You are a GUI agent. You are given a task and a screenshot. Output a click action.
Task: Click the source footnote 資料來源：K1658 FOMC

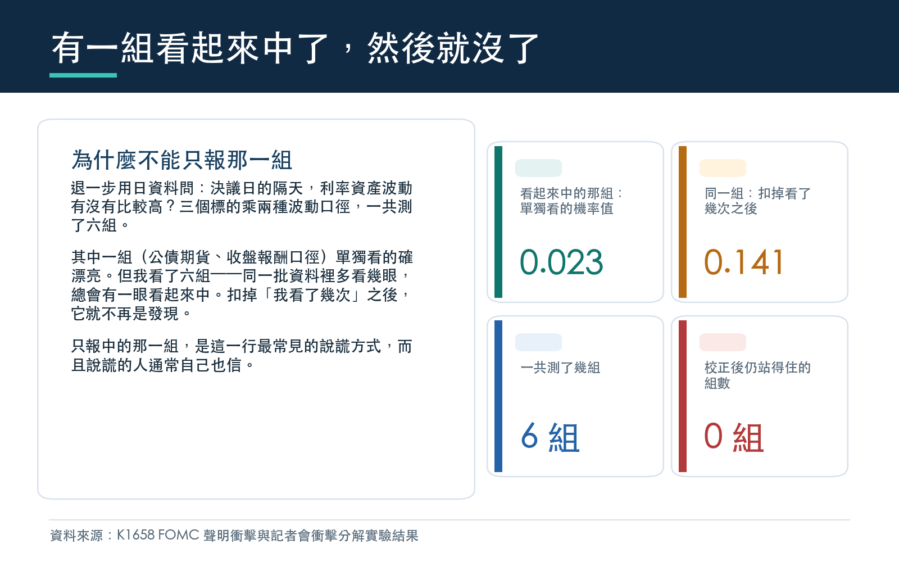click(x=234, y=536)
